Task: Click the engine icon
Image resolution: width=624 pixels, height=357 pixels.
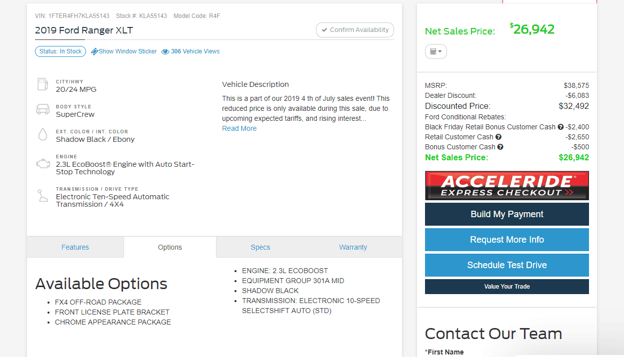Action: (42, 163)
